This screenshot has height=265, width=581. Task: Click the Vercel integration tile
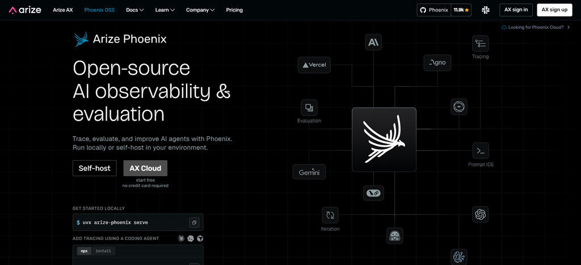pyautogui.click(x=314, y=65)
